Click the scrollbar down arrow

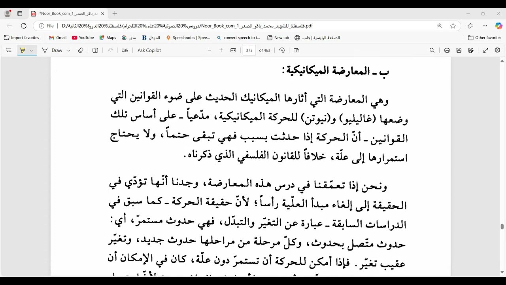point(502,272)
